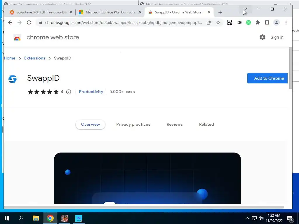Open the Reviews tab
The image size is (299, 224).
click(x=175, y=124)
